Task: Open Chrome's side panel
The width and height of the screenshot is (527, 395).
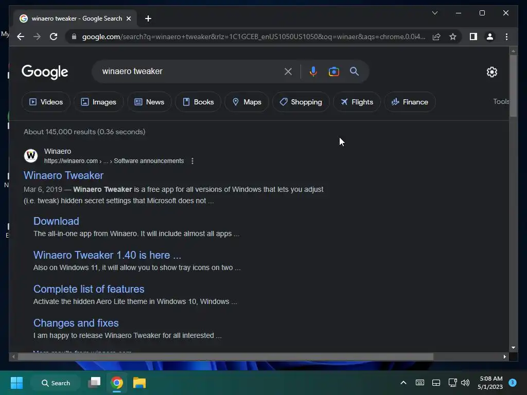Action: [x=473, y=37]
